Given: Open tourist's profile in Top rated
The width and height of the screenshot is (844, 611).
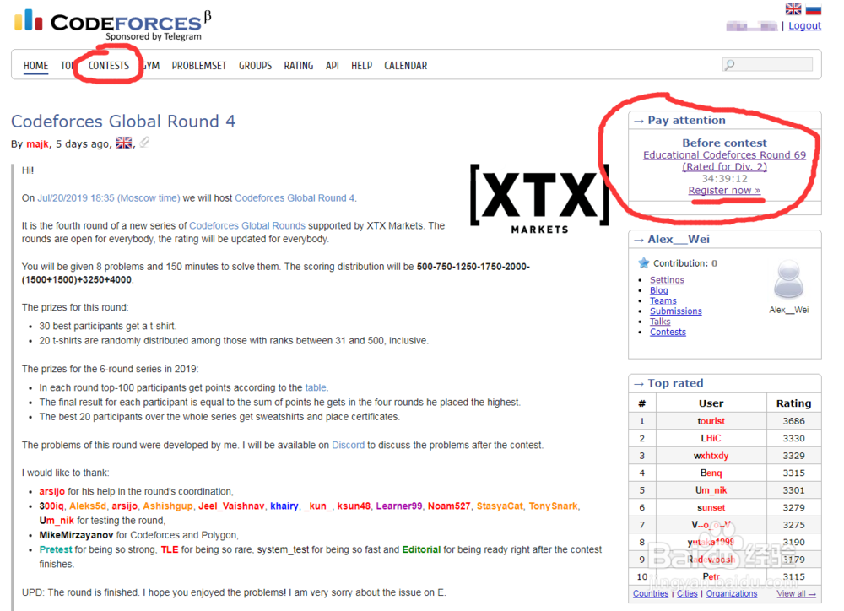Looking at the screenshot, I should (x=711, y=421).
